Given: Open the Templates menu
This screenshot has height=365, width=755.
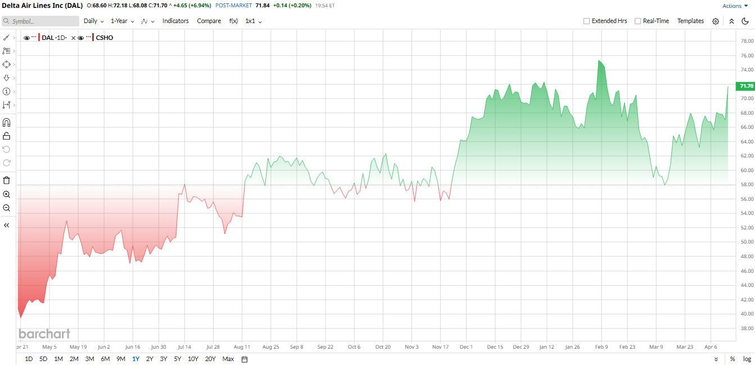Looking at the screenshot, I should (x=690, y=21).
